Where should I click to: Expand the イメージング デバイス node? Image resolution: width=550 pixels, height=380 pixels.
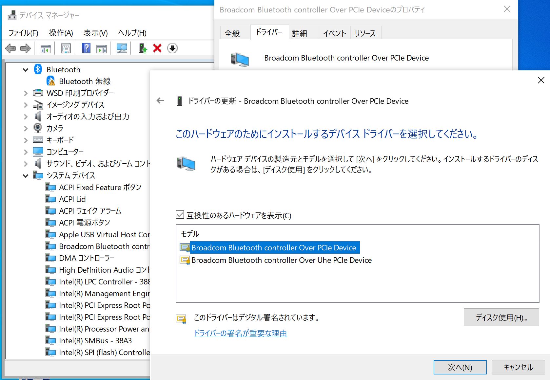[26, 105]
